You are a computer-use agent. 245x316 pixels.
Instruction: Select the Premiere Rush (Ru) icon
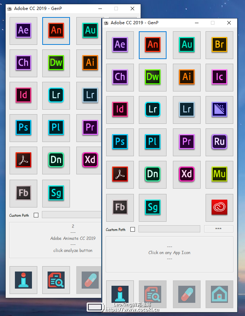coord(219,142)
